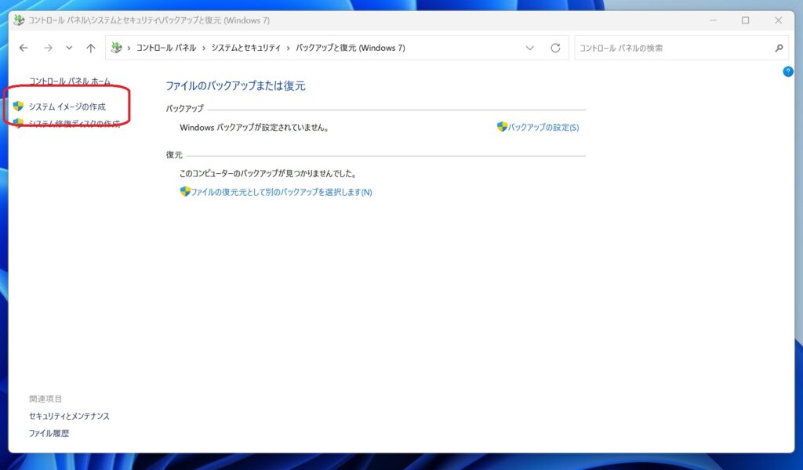Close the Control Panel window
803x470 pixels.
pos(779,20)
